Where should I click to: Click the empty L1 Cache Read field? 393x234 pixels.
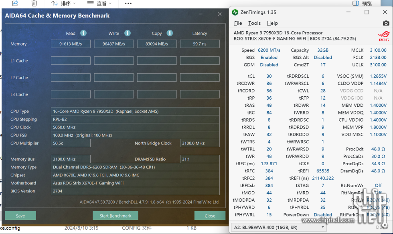71,60
